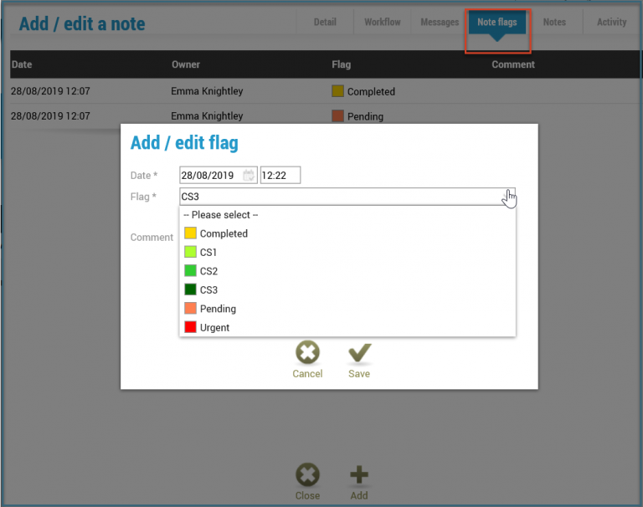This screenshot has width=643, height=507.
Task: Click the Save checkmark icon
Action: click(x=359, y=353)
